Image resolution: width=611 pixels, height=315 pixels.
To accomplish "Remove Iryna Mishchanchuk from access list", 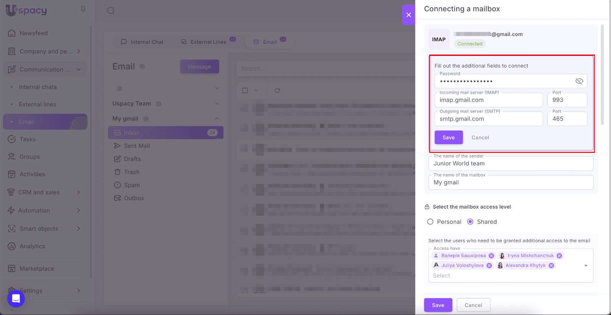I will pyautogui.click(x=559, y=256).
